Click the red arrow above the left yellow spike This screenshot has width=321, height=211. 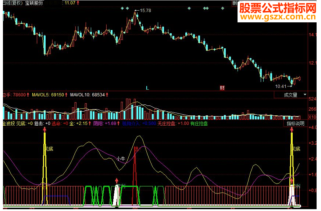click(44, 129)
